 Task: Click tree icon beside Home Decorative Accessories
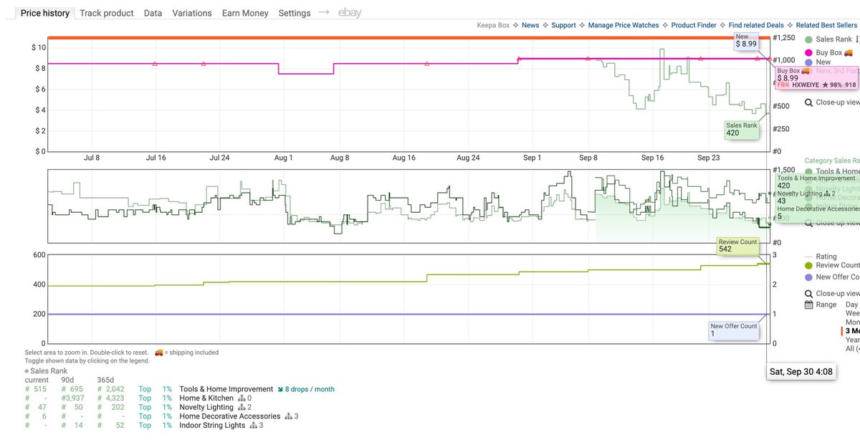click(288, 416)
